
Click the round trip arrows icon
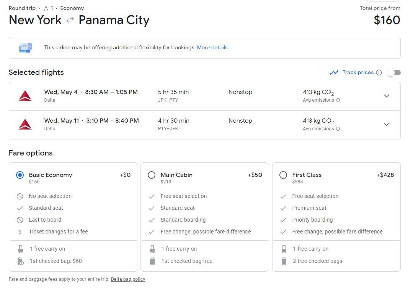(70, 20)
